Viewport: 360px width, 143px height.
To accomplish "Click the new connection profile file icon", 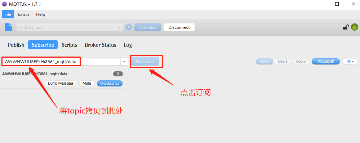I will [x=9, y=27].
